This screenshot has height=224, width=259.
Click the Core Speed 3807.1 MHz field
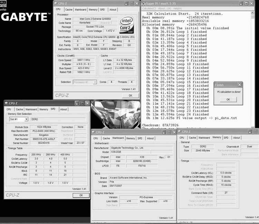point(84,60)
